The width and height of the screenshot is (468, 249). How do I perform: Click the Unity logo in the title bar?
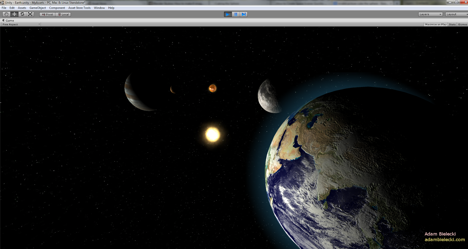[2, 3]
